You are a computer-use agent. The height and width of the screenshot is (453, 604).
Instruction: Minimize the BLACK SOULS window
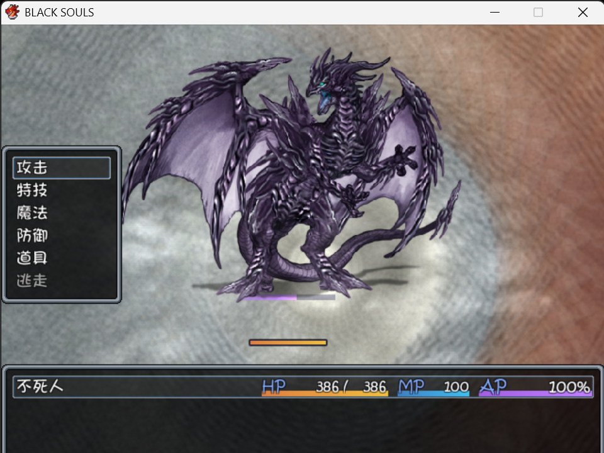(x=495, y=13)
